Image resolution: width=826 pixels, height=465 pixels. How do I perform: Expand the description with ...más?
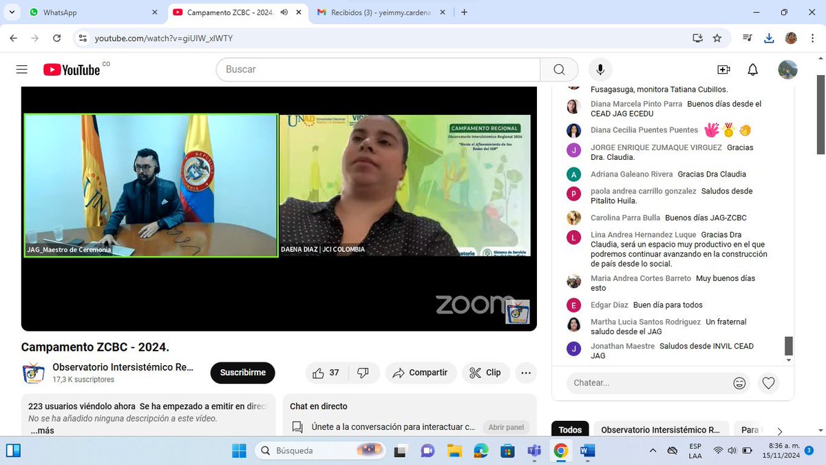[x=42, y=431]
